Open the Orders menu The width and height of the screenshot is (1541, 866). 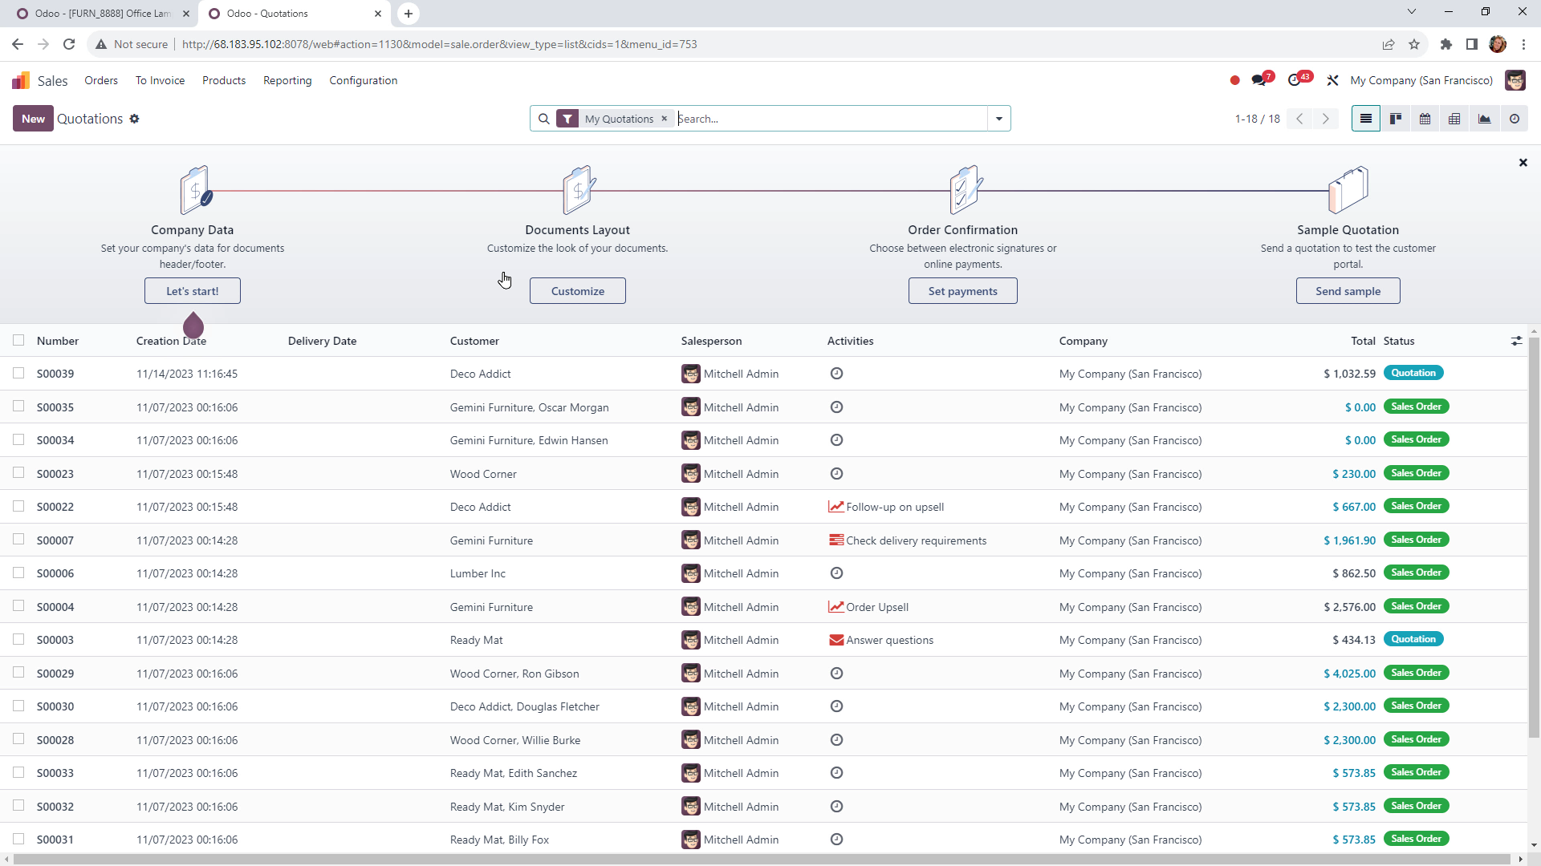coord(101,80)
